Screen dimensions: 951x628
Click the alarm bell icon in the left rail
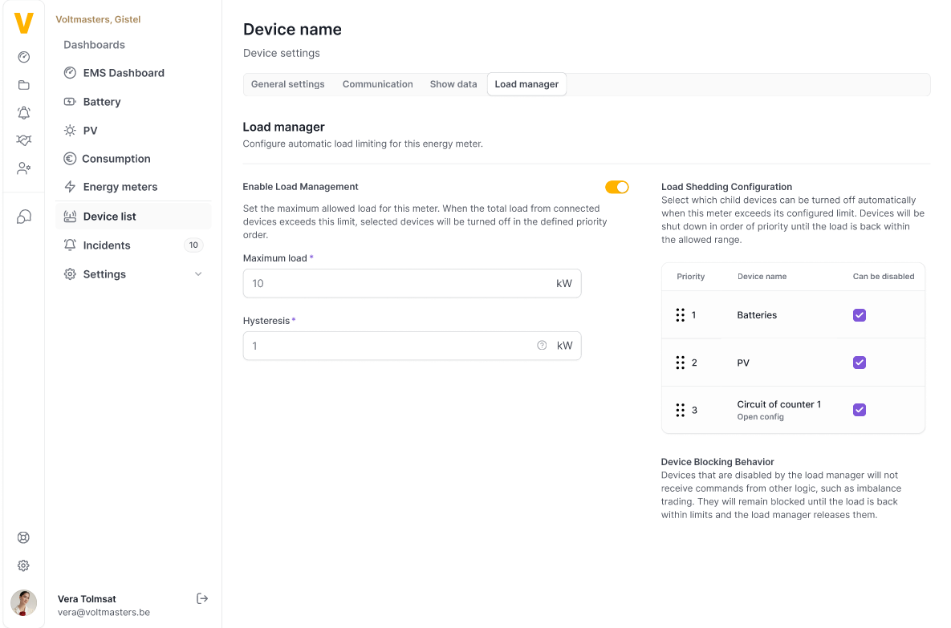[24, 113]
